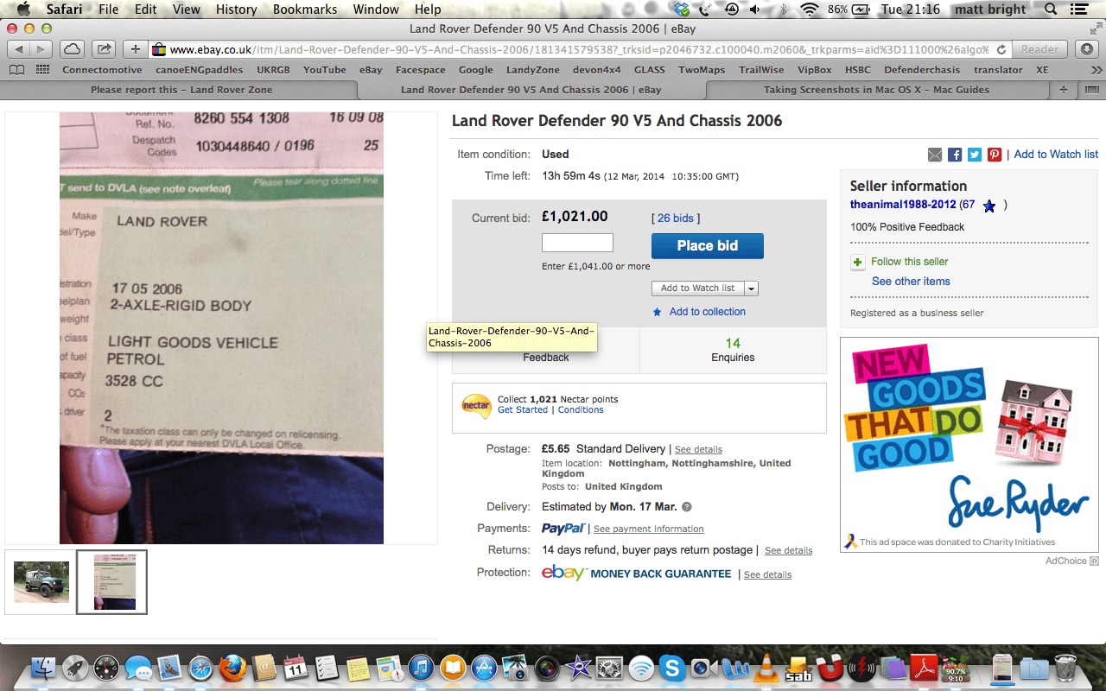Open the Wi-Fi status menu in menu bar
Screen dimensions: 1106x691
tap(809, 10)
